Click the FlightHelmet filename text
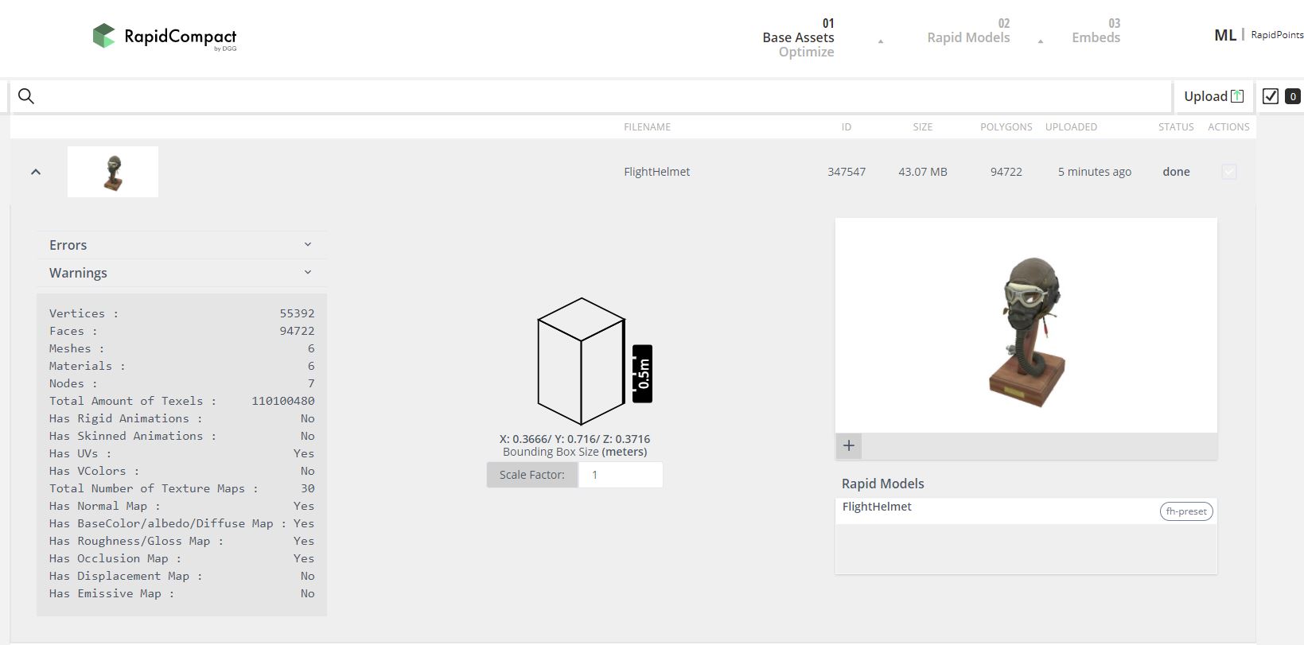 pos(657,172)
